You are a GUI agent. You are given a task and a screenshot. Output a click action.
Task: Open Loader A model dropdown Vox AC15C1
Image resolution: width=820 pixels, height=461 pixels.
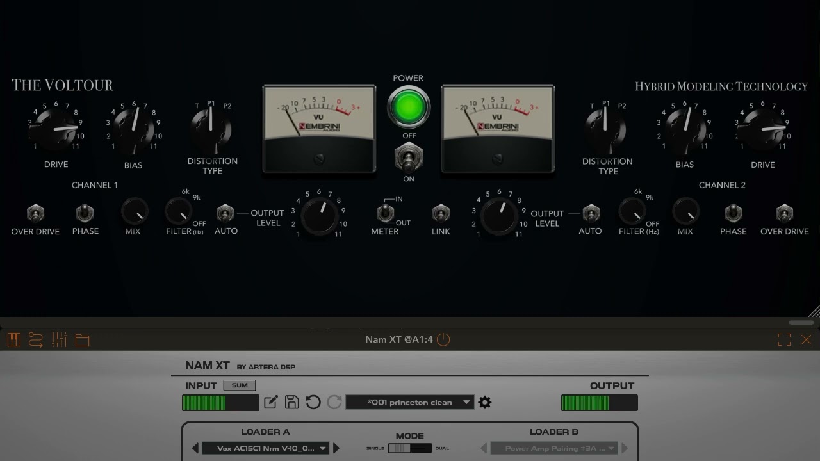[x=266, y=448]
